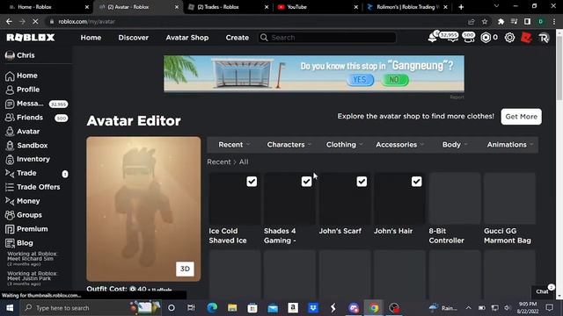Click the red Rolimon's extension icon
Viewport: 563px width, 316px height.
click(x=526, y=37)
